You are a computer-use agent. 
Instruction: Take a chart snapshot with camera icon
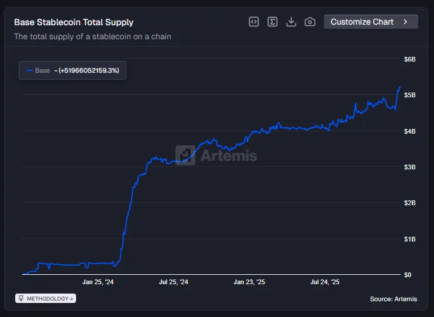[x=310, y=22]
